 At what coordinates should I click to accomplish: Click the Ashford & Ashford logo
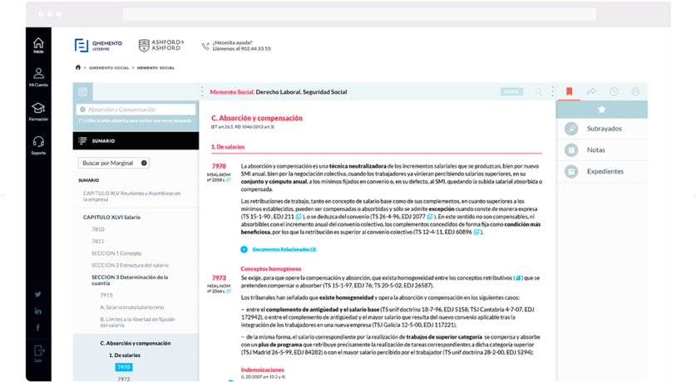(x=161, y=45)
